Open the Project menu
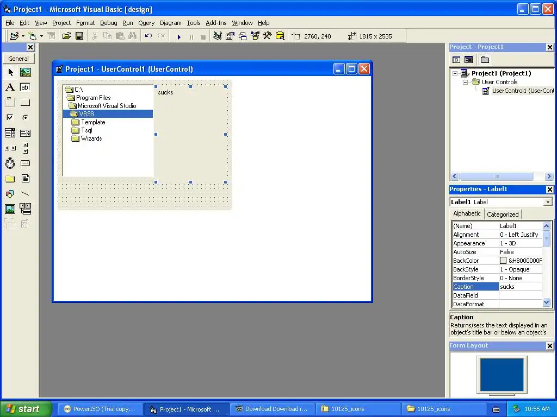557x417 pixels. tap(61, 23)
